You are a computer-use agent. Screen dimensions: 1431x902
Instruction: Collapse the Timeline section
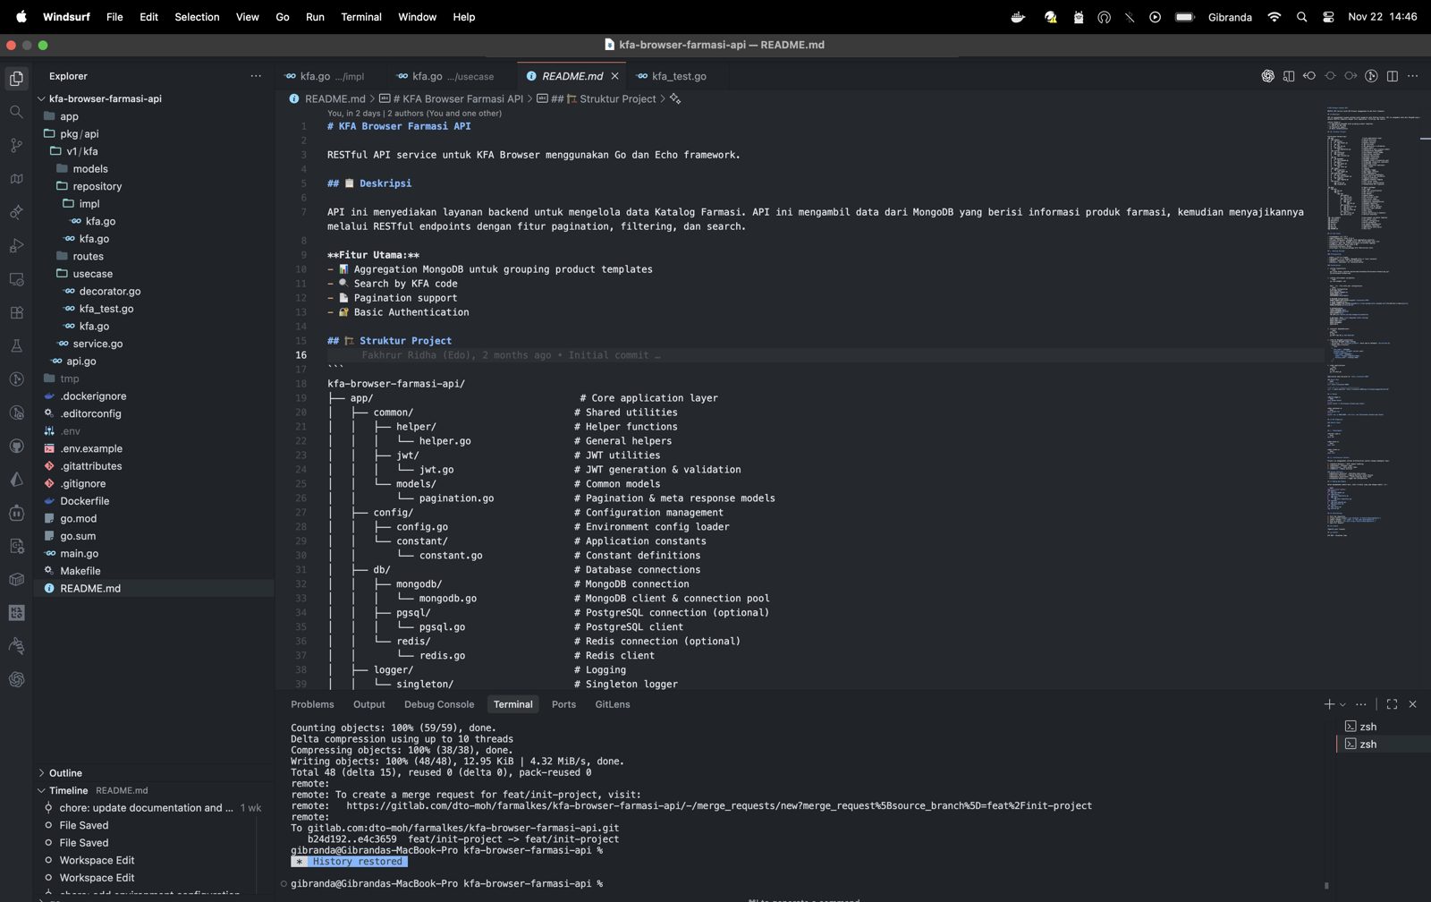[x=68, y=791]
